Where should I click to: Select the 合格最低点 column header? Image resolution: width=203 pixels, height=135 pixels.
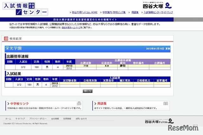143,81
